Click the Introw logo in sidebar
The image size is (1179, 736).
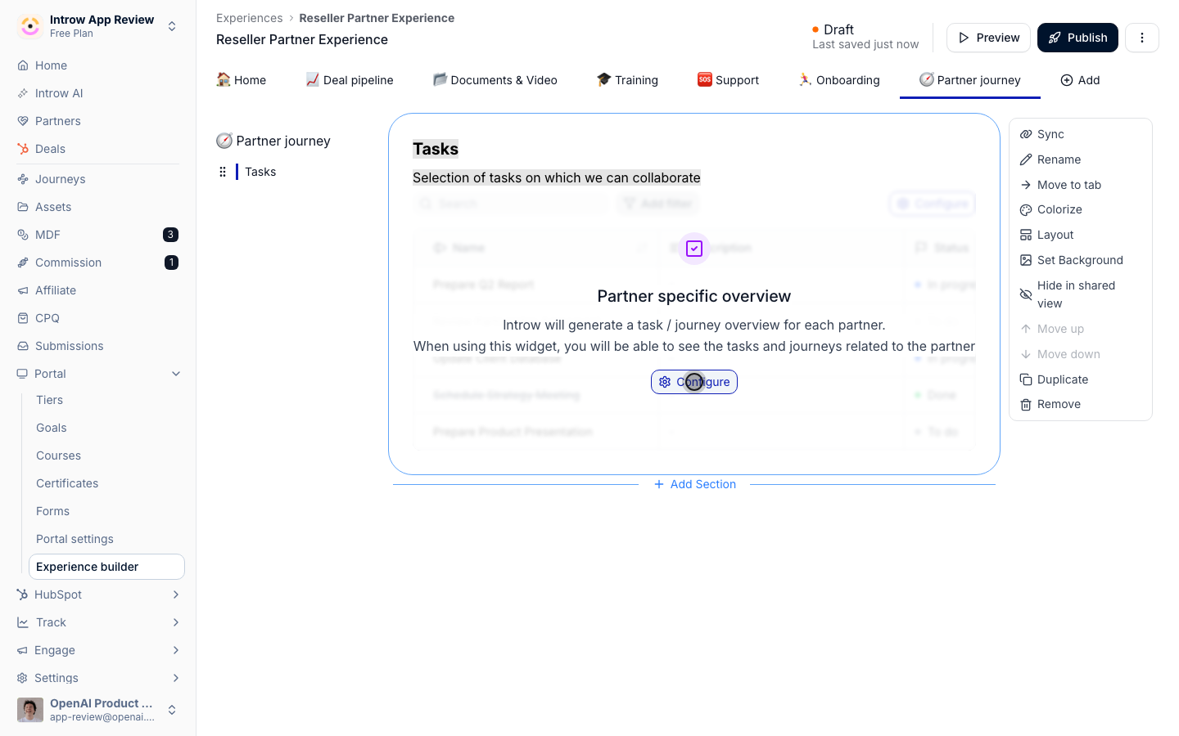[30, 26]
